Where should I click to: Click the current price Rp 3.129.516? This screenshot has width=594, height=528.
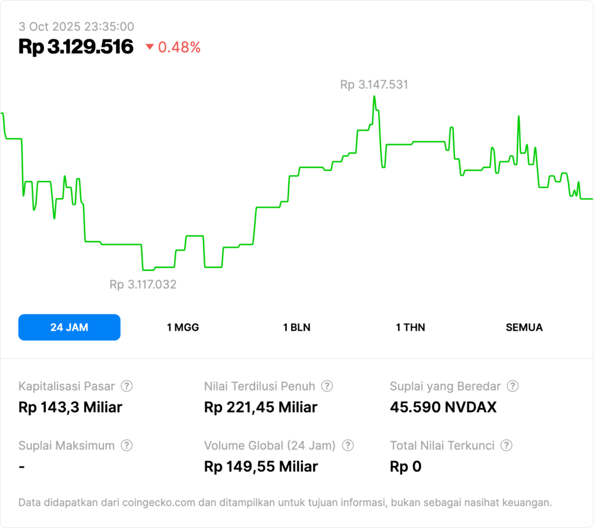click(x=76, y=47)
